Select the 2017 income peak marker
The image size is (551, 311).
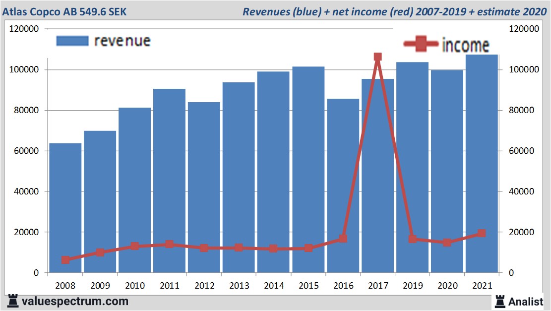click(x=377, y=57)
